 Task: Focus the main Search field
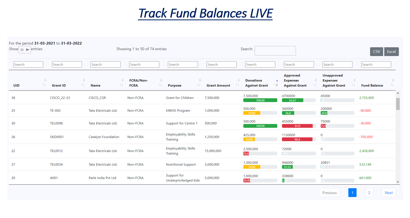(275, 51)
